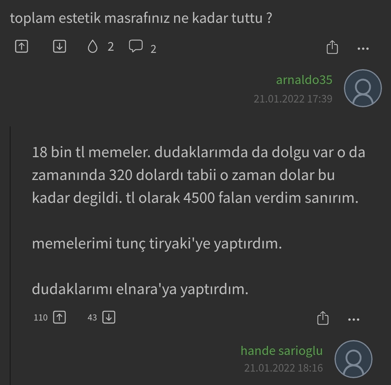Click the 43 downvote count
The image size is (391, 385).
92,318
